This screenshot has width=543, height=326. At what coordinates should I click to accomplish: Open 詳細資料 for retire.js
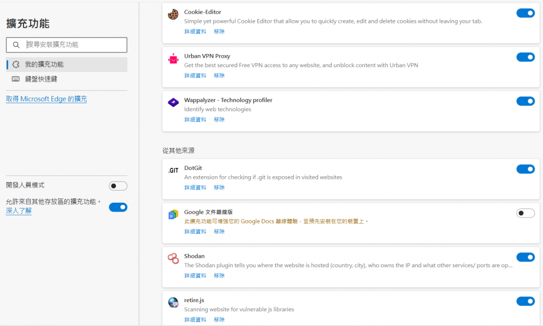point(195,320)
